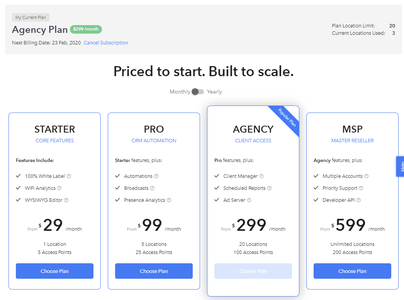Open the Help side tab
Screen dimensions: 404x300
[x=400, y=166]
